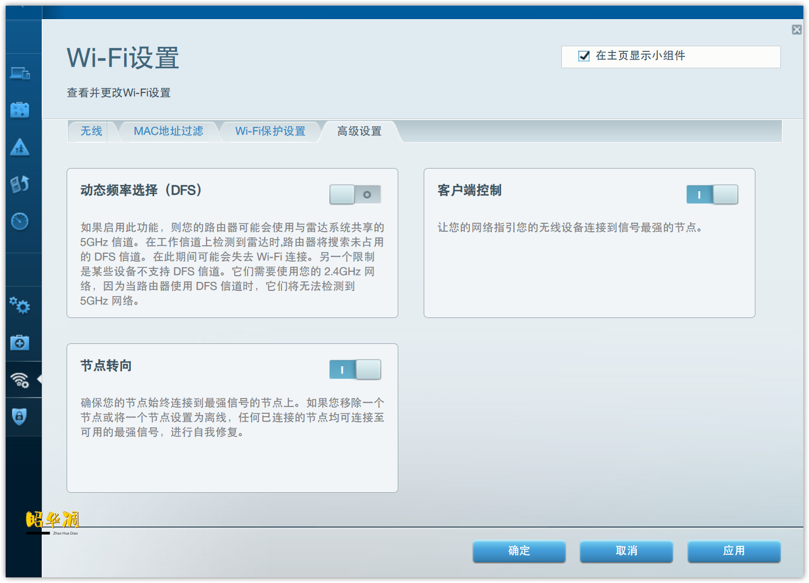Open the security shield lock icon

[20, 417]
